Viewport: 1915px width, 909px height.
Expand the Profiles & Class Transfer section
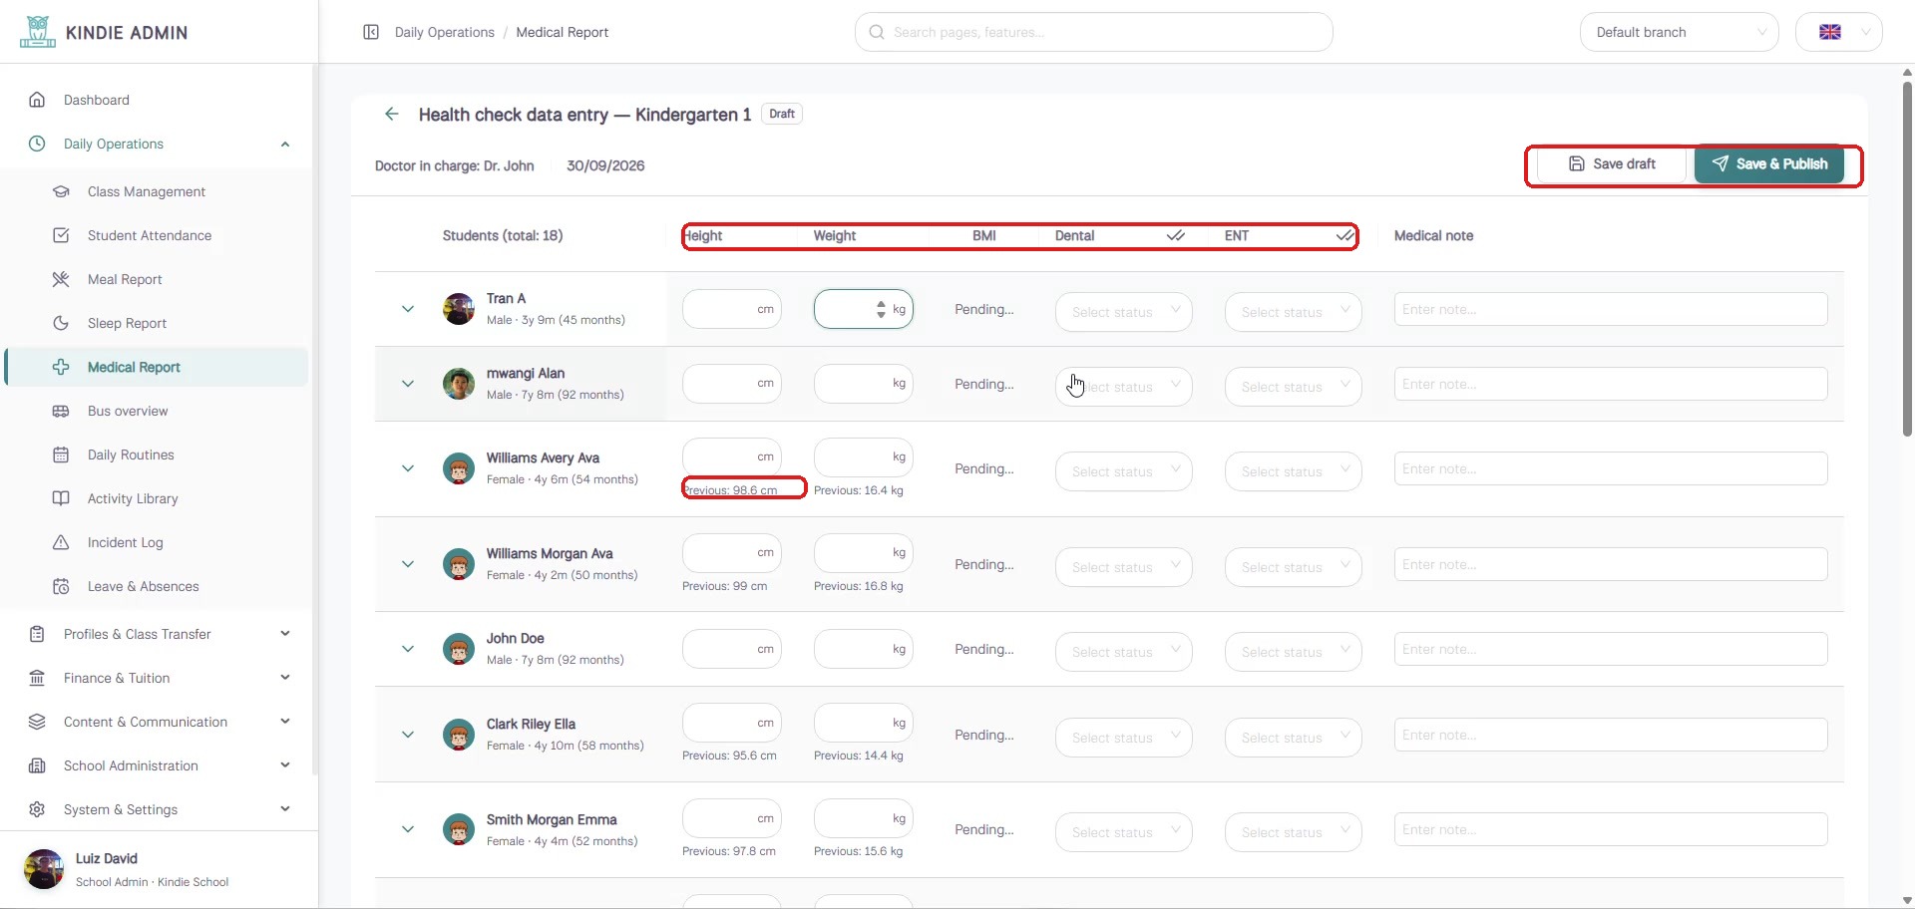tap(285, 634)
